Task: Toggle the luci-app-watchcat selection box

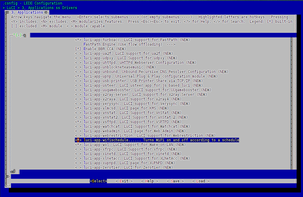Action: coord(78,126)
